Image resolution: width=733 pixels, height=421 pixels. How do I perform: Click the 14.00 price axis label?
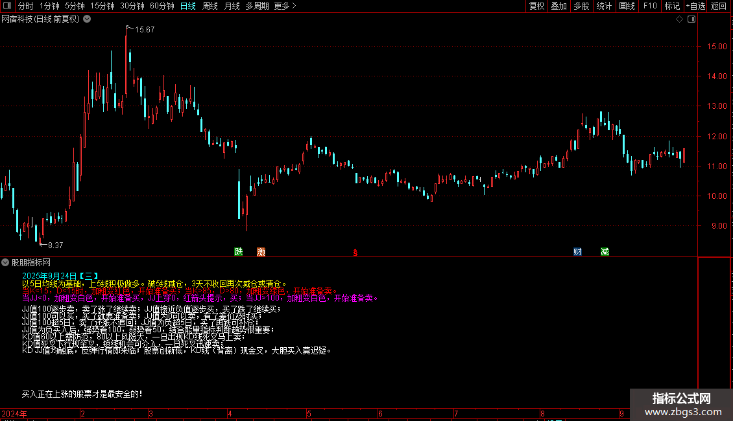717,76
